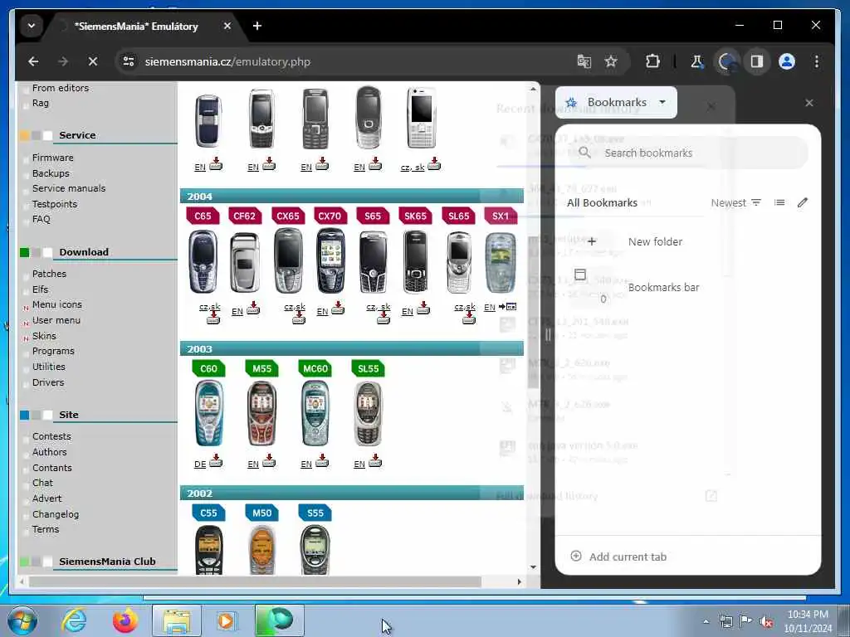Click the SL65 phone thumbnail
This screenshot has width=850, height=637.
click(459, 263)
